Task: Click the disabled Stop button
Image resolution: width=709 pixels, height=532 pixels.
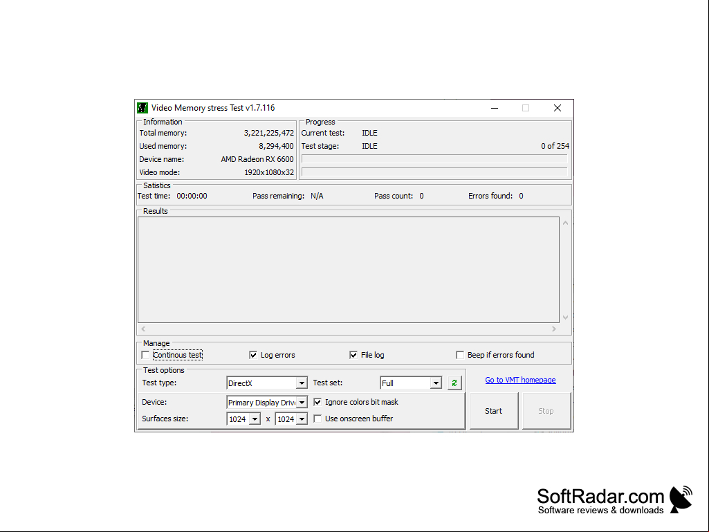Action: click(546, 411)
